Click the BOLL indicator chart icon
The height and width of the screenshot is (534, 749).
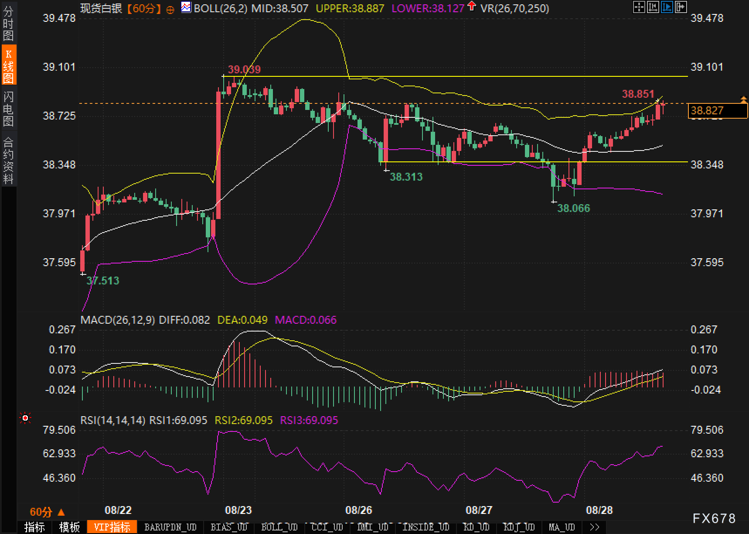(x=186, y=7)
